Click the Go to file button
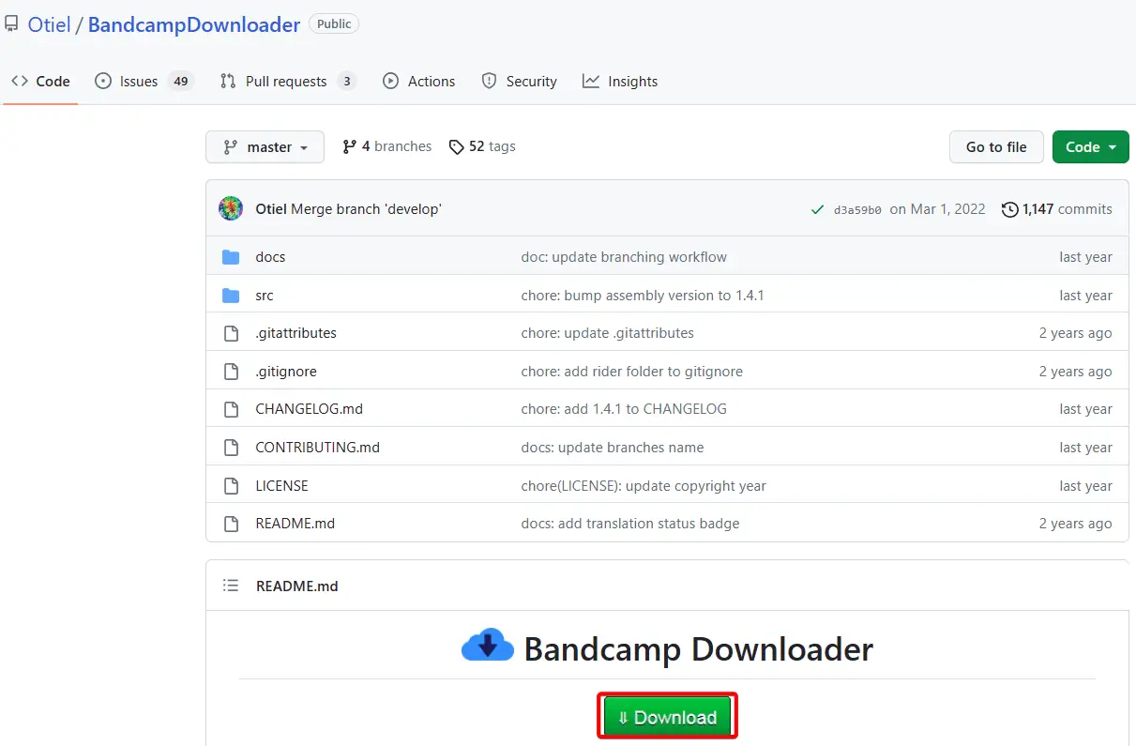This screenshot has height=746, width=1136. 996,146
